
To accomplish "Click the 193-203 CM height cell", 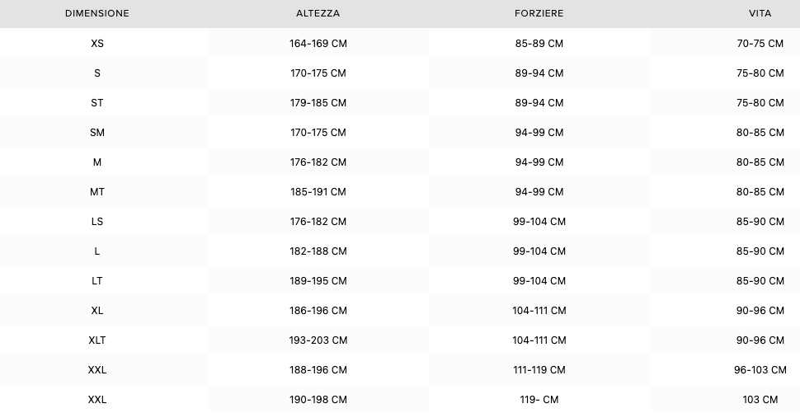I will tap(318, 340).
